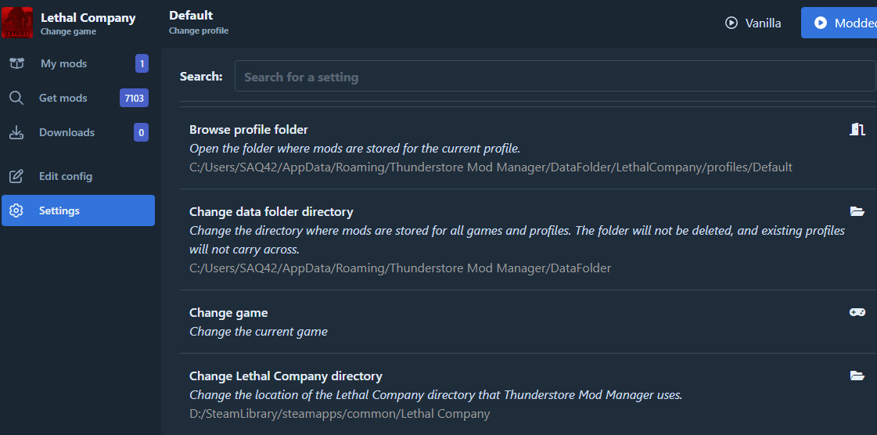
Task: Go to Get mods page
Action: click(x=63, y=98)
